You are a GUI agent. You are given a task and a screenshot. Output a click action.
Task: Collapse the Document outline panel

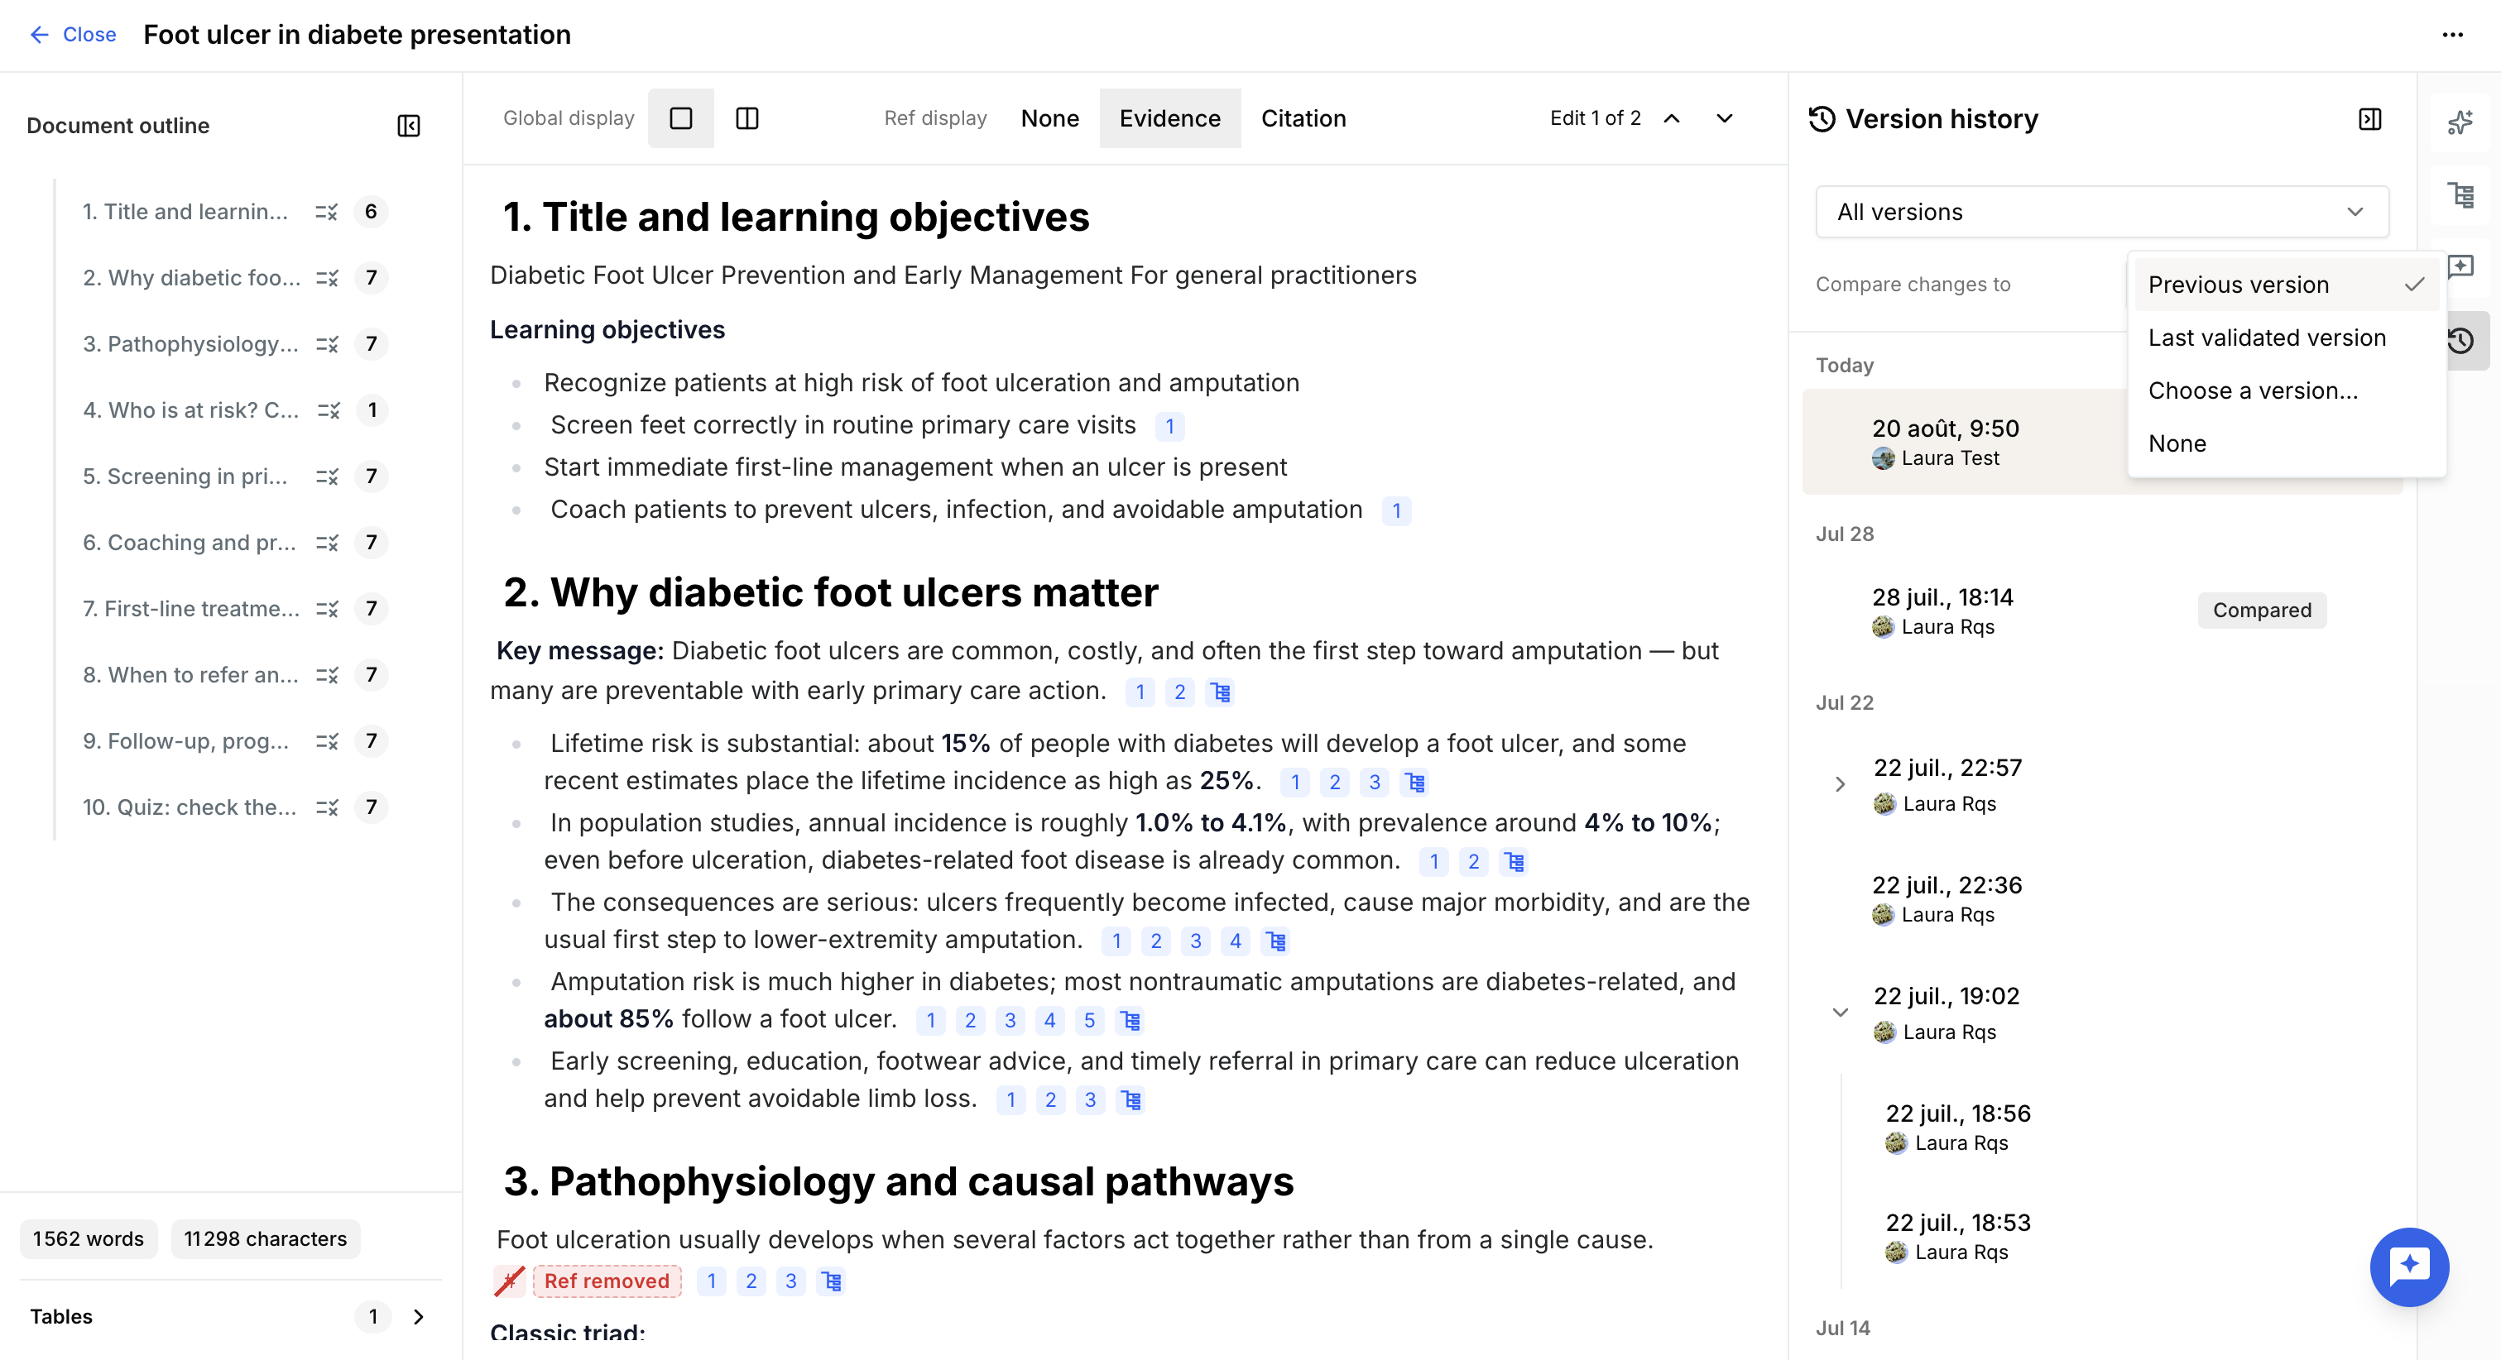pos(409,127)
